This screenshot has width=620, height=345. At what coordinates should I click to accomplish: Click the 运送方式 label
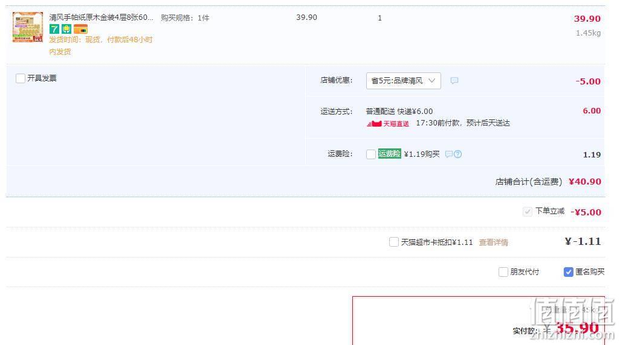pos(336,112)
